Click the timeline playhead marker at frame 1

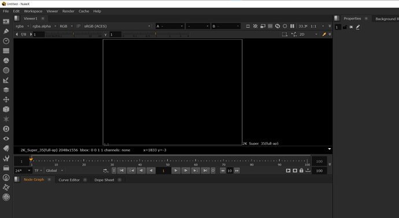click(x=31, y=159)
